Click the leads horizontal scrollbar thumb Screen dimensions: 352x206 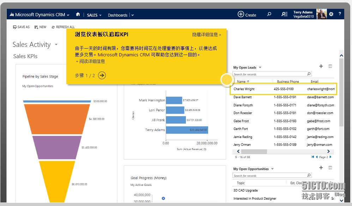(254, 151)
